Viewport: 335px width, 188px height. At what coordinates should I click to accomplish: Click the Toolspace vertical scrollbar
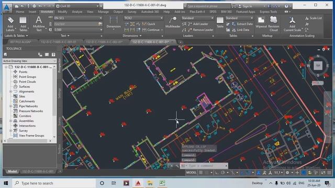[x=54, y=101]
